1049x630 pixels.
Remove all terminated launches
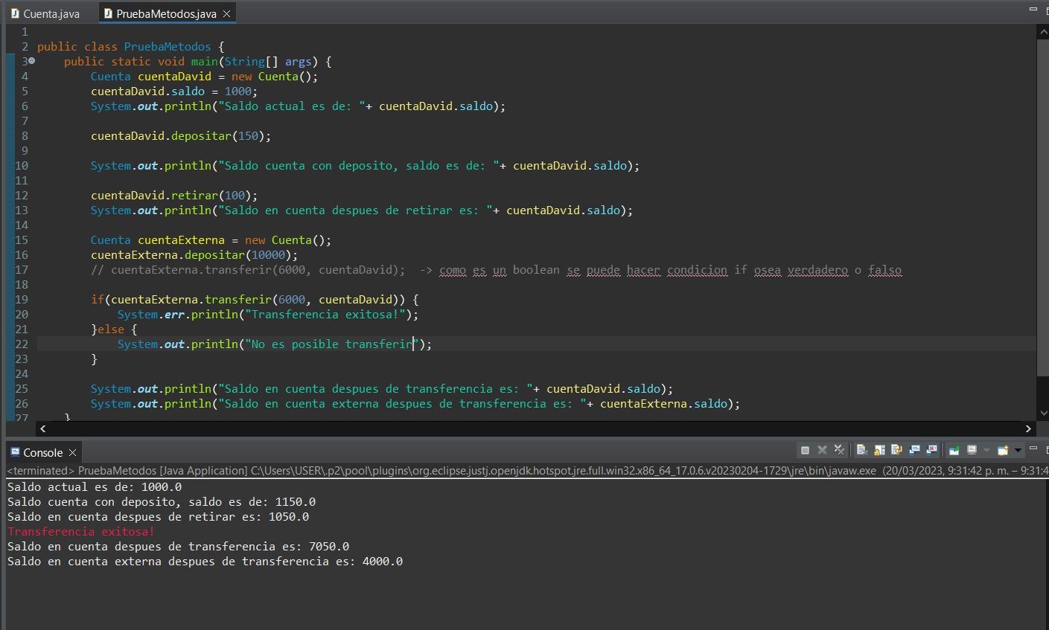tap(839, 450)
